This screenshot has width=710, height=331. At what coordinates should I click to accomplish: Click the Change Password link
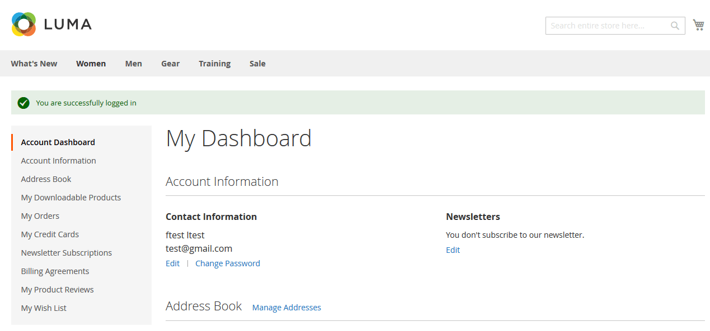click(227, 263)
